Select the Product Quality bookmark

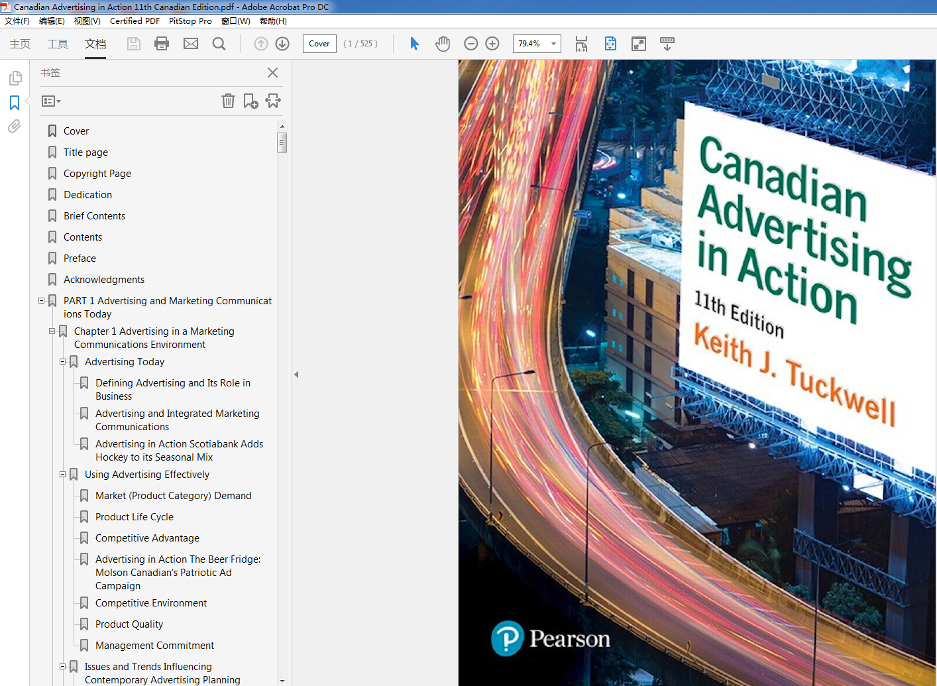pyautogui.click(x=129, y=624)
